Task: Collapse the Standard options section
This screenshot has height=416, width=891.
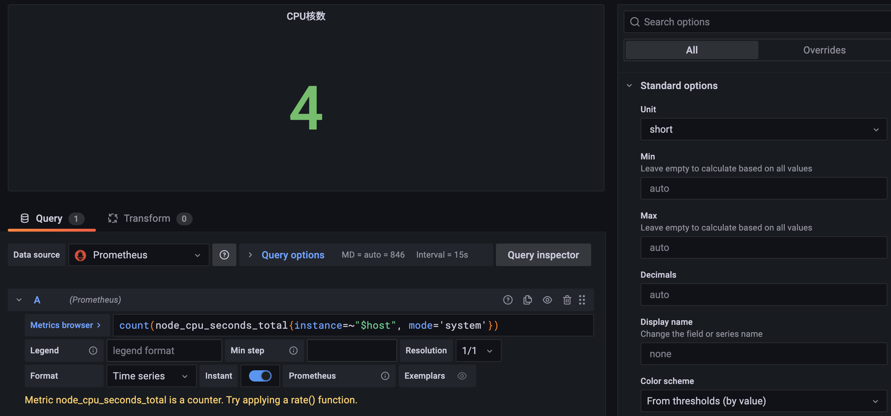Action: coord(629,86)
